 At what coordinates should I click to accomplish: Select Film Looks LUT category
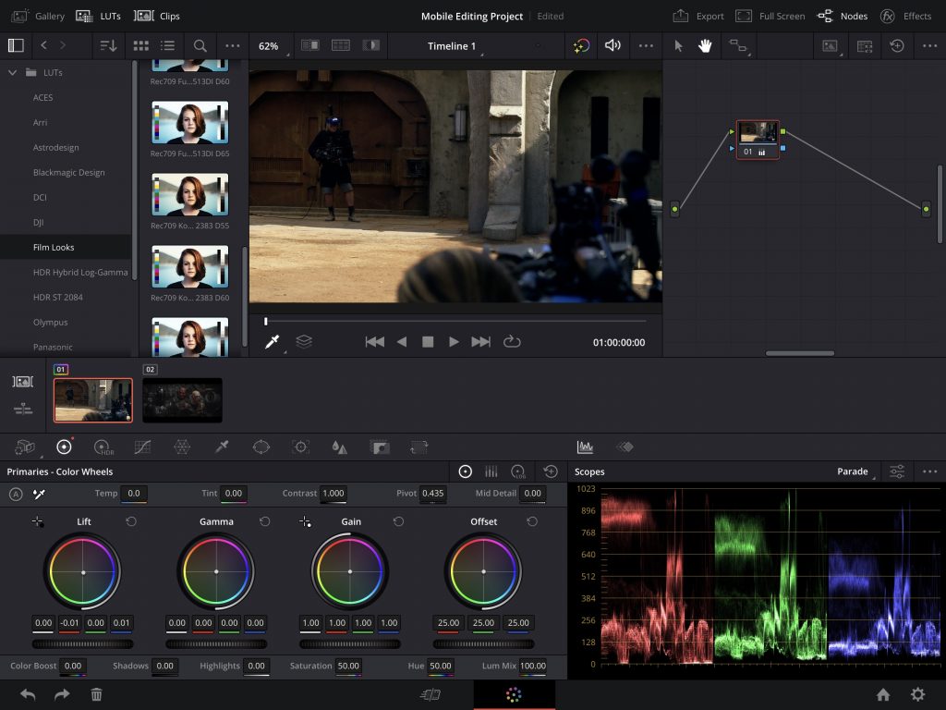(x=54, y=247)
